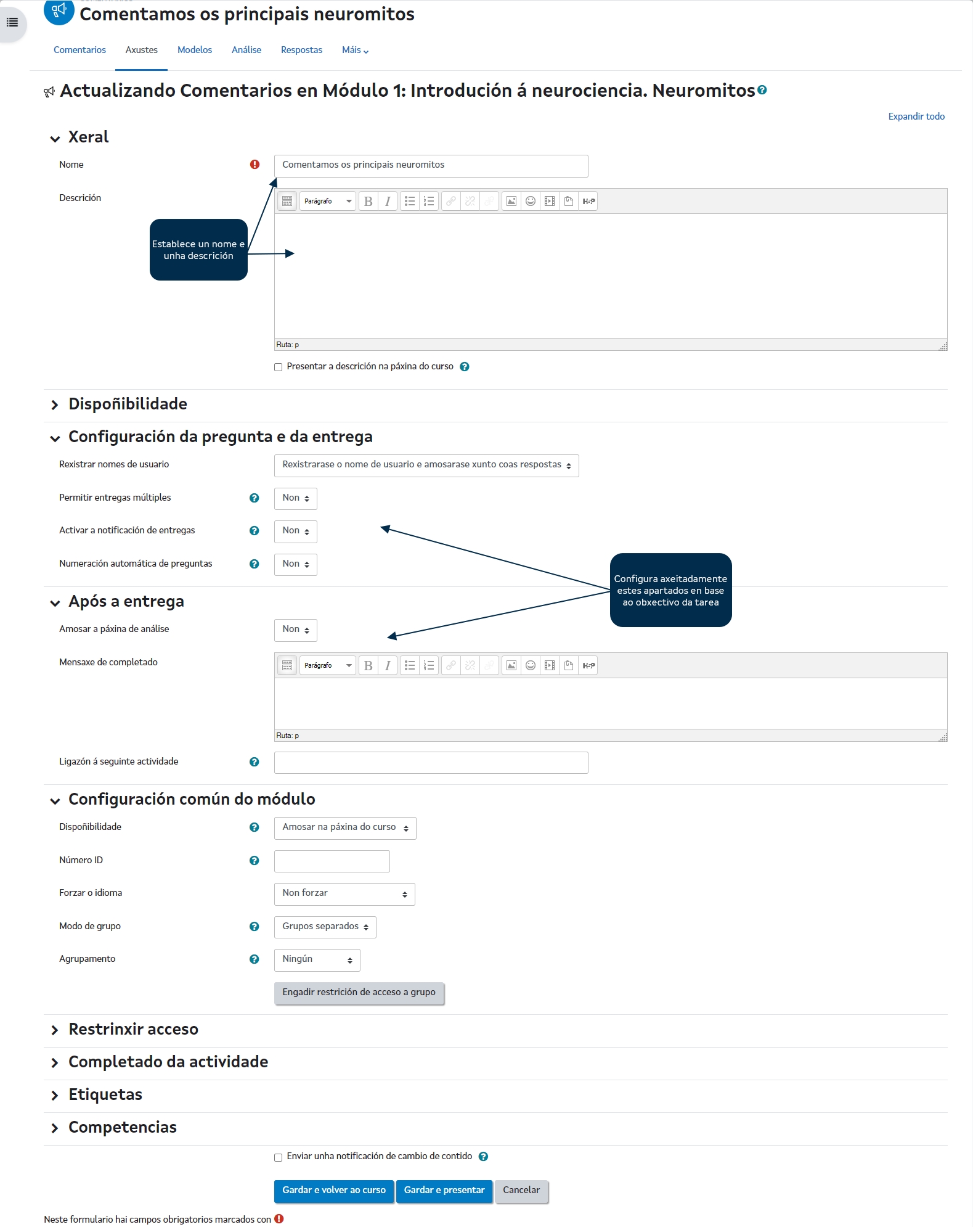
Task: Click the Ligazón á seguinte actividade input field
Action: (x=431, y=763)
